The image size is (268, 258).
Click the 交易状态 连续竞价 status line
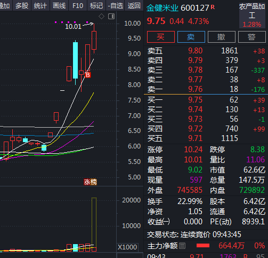coord(194,234)
